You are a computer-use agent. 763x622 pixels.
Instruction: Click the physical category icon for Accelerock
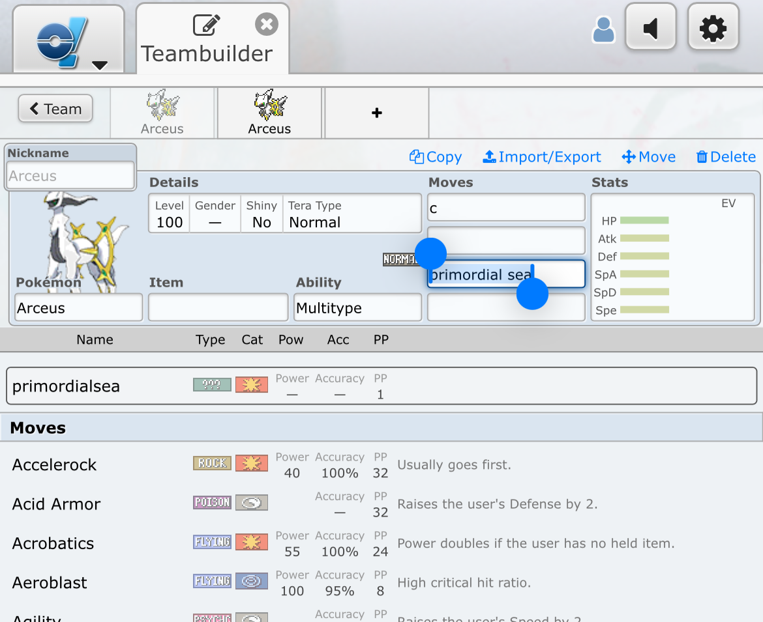pos(252,463)
